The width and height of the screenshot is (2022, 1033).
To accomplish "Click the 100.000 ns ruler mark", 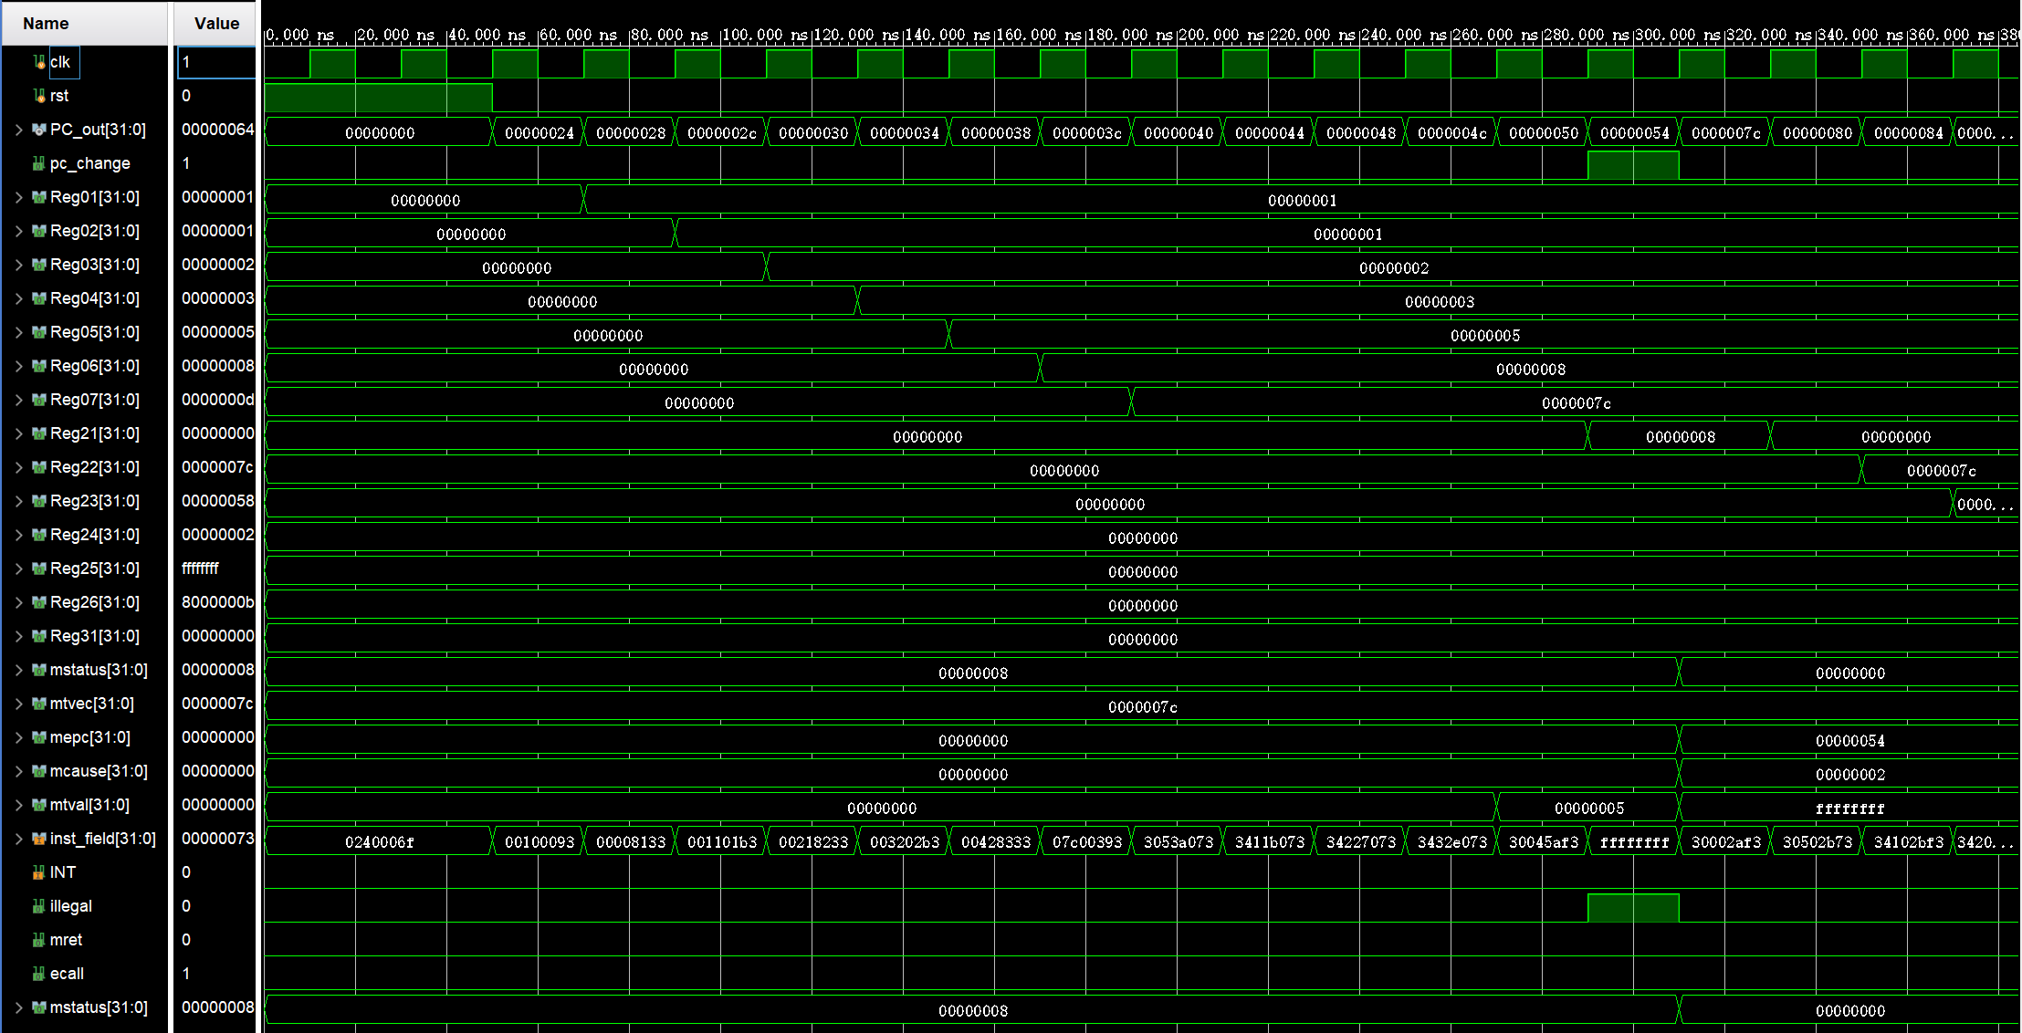I will pos(763,35).
